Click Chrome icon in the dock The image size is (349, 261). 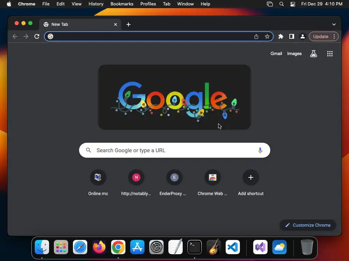[118, 247]
